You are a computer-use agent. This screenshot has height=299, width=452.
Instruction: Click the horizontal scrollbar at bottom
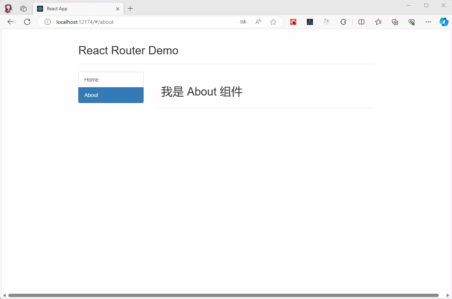(223, 295)
